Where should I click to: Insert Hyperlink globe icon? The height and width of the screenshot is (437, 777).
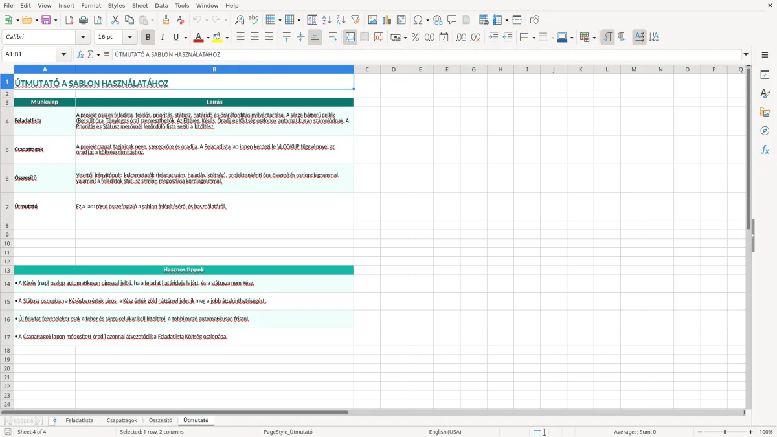(438, 20)
